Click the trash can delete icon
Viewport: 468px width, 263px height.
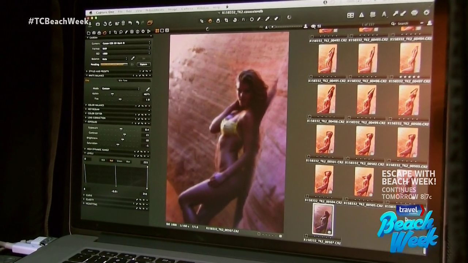pos(123,23)
